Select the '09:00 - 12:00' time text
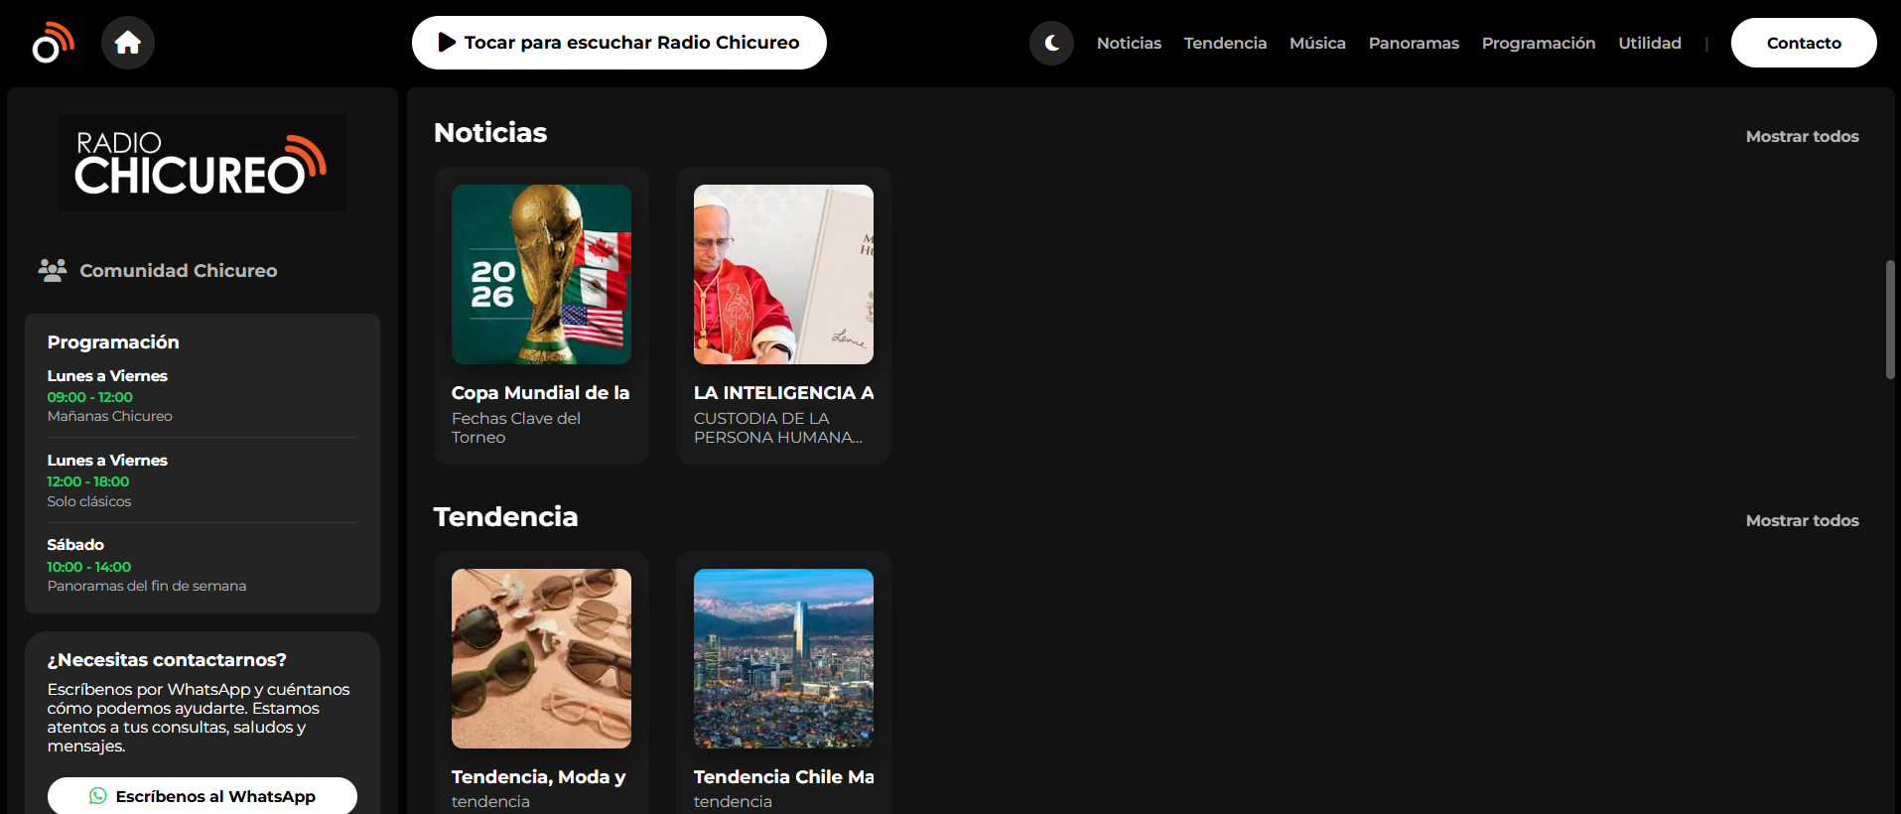 pos(90,397)
